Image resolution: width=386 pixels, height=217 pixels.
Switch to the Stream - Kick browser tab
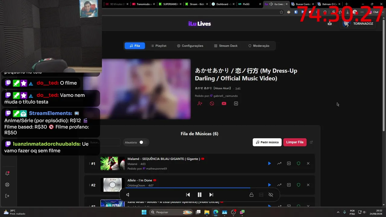[x=197, y=4]
